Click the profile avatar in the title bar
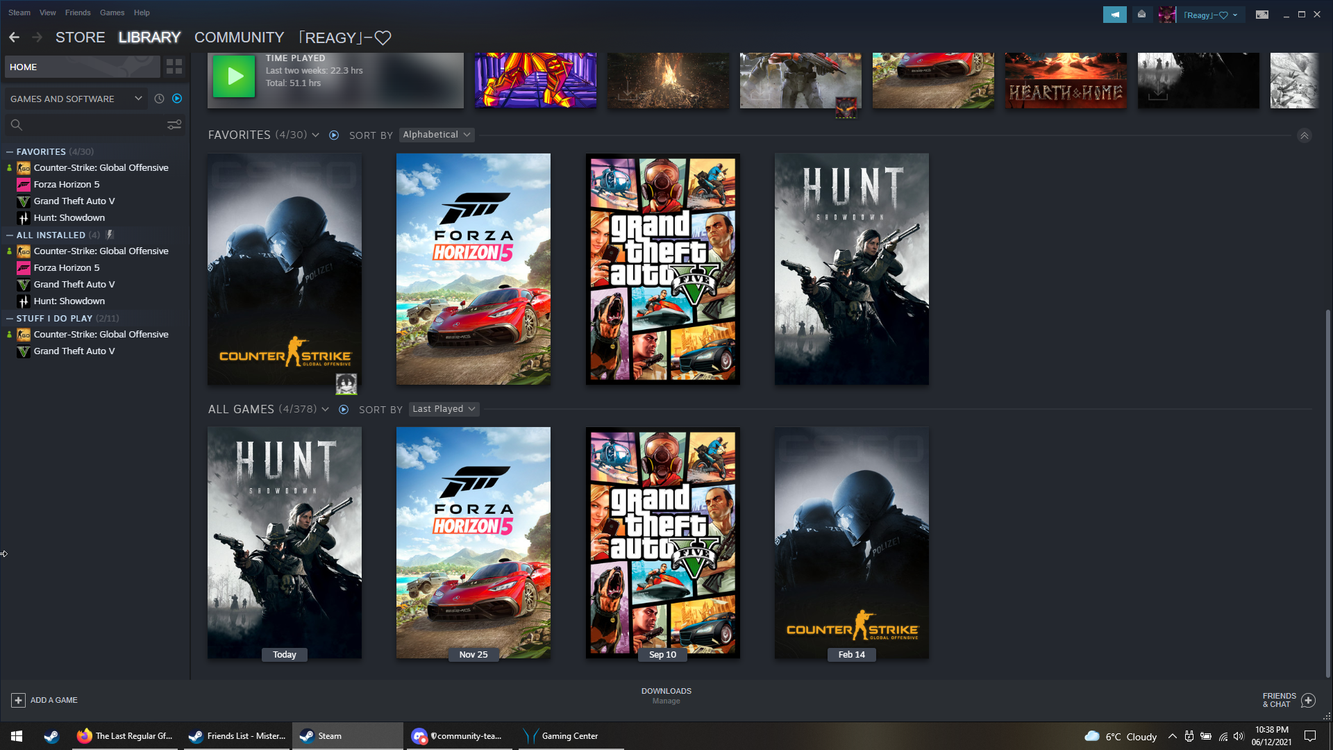 [1167, 15]
